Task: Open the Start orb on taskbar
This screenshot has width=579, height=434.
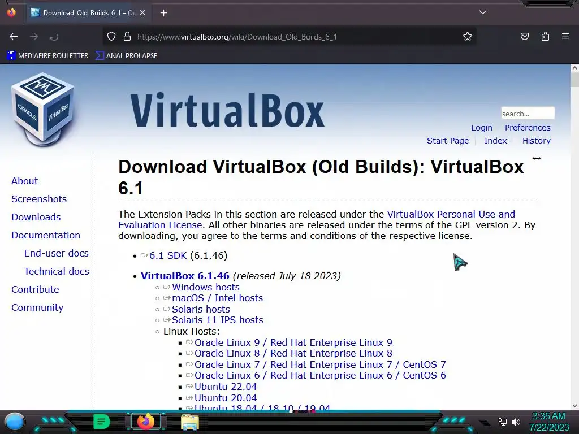Action: [14, 422]
